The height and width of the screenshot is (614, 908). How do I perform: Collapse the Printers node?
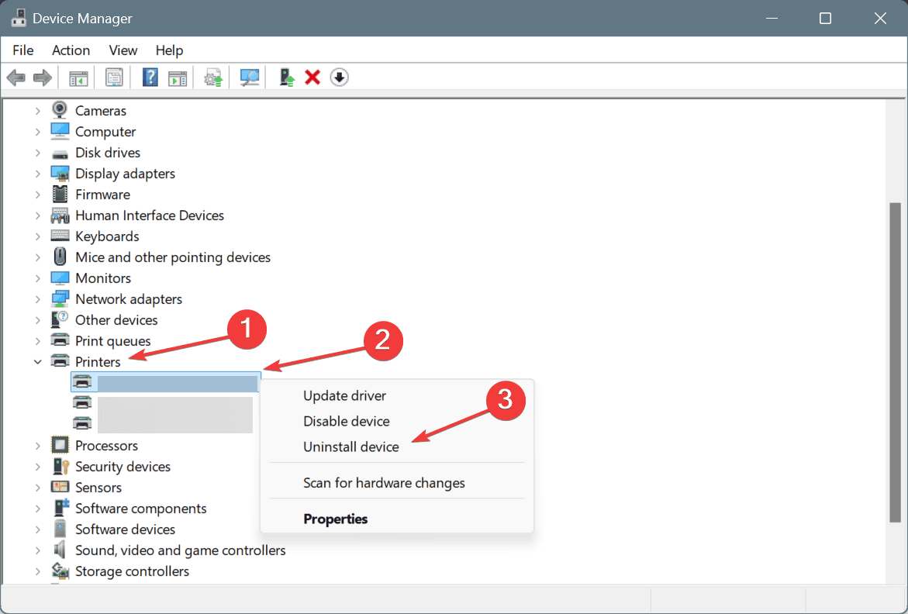(x=38, y=362)
